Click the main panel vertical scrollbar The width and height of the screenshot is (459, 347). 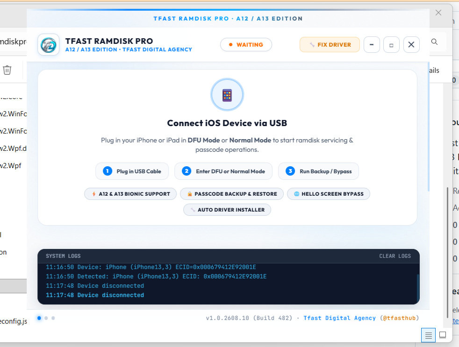[x=429, y=127]
